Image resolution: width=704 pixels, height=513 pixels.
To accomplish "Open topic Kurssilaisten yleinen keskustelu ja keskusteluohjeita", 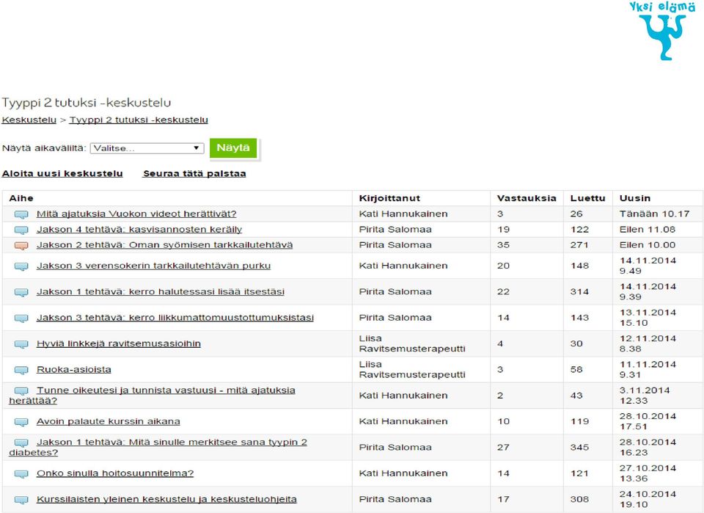I will [166, 499].
